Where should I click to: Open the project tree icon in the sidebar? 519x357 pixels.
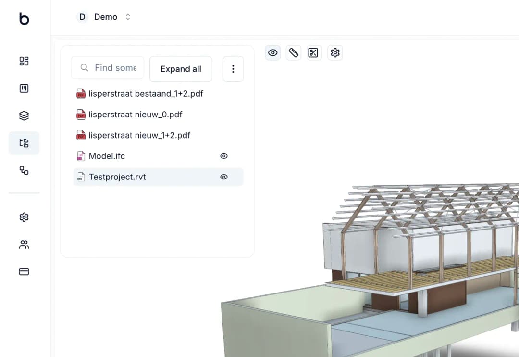(x=24, y=142)
